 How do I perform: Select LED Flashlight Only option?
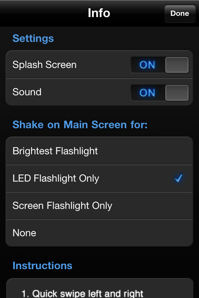click(x=99, y=178)
